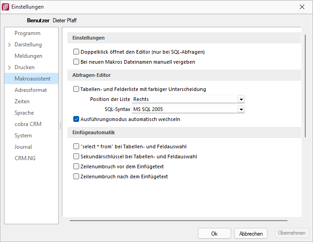Confirm with the Ok button
This screenshot has height=242, width=313.
214,233
